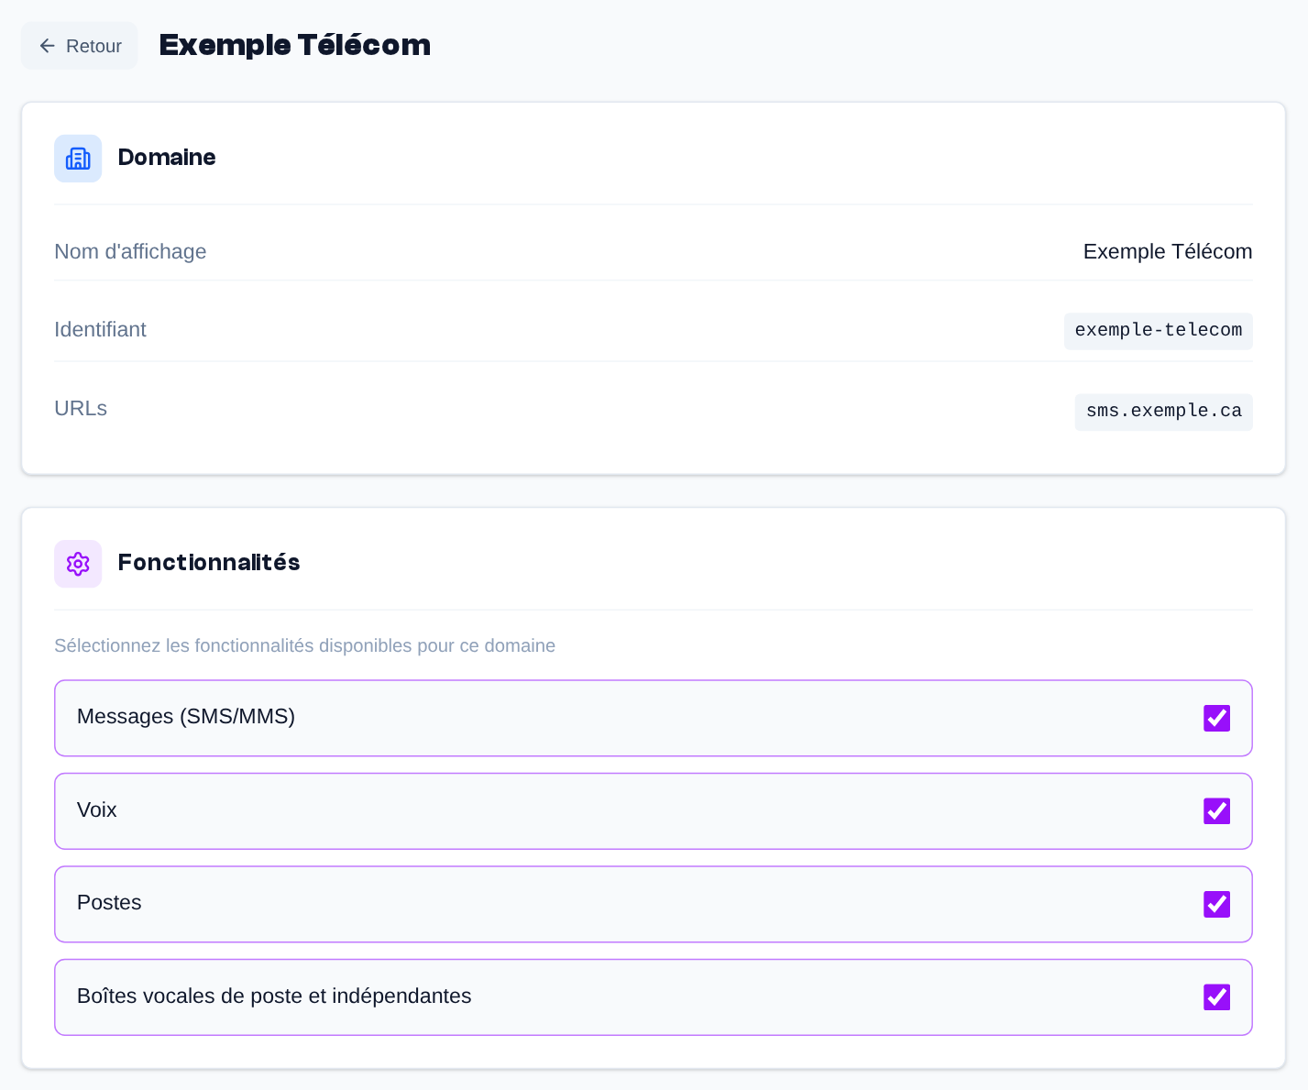Click the Postes row label
Viewport: 1308px width, 1090px height.
[109, 902]
